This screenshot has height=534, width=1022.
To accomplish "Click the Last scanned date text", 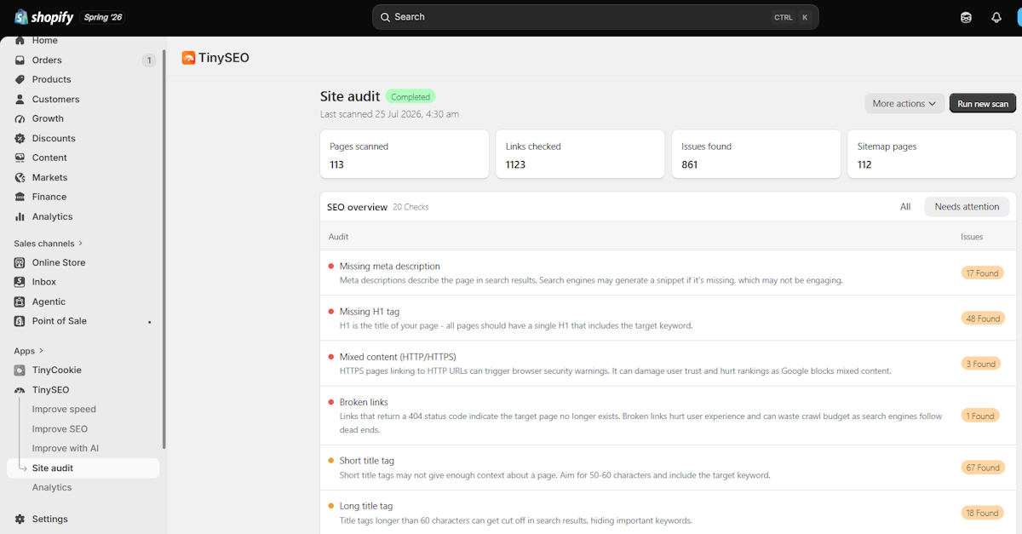I will (x=389, y=114).
